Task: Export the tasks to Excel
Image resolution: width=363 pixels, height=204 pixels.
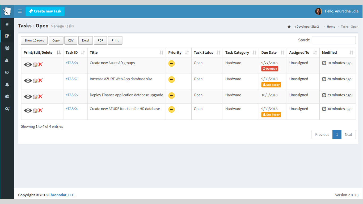Action: [86, 40]
